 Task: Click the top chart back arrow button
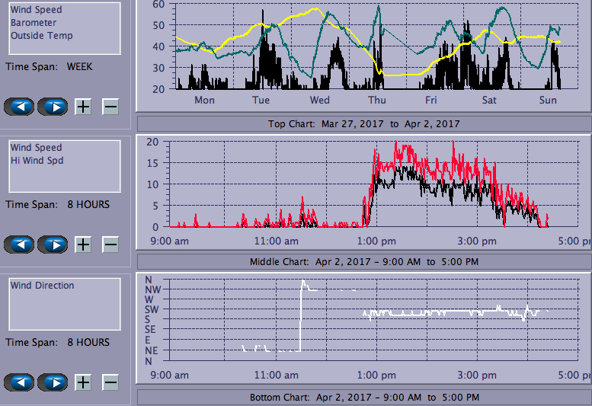point(20,107)
